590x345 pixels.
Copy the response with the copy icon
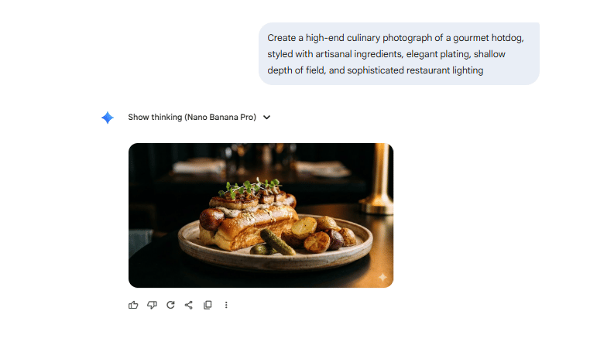208,305
